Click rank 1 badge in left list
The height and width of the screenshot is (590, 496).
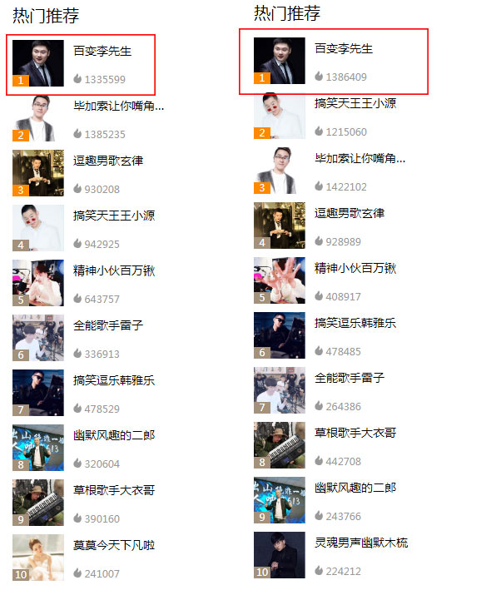tap(20, 81)
